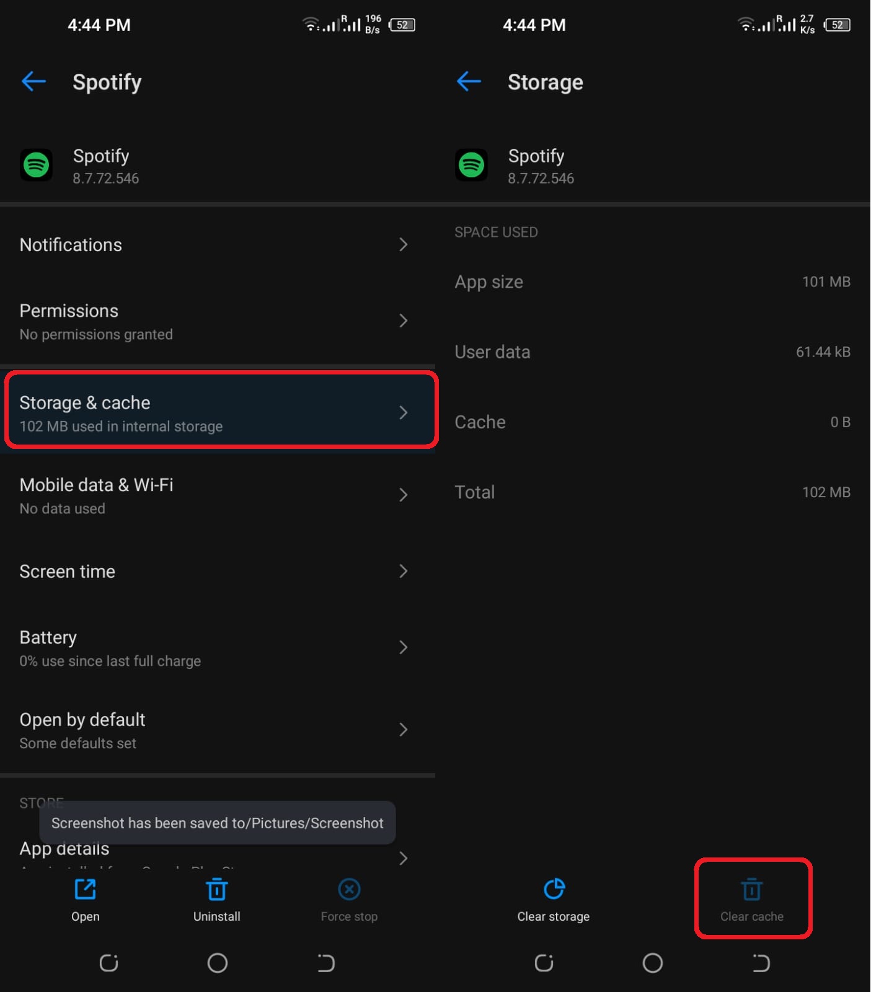Tap the Spotify logo on the Storage screen
Viewport: 871px width, 992px height.
pyautogui.click(x=472, y=165)
